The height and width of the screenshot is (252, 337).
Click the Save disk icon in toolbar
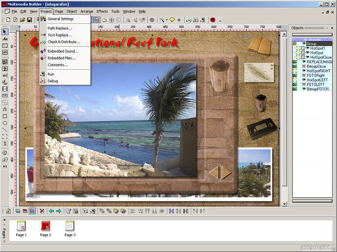tap(29, 20)
